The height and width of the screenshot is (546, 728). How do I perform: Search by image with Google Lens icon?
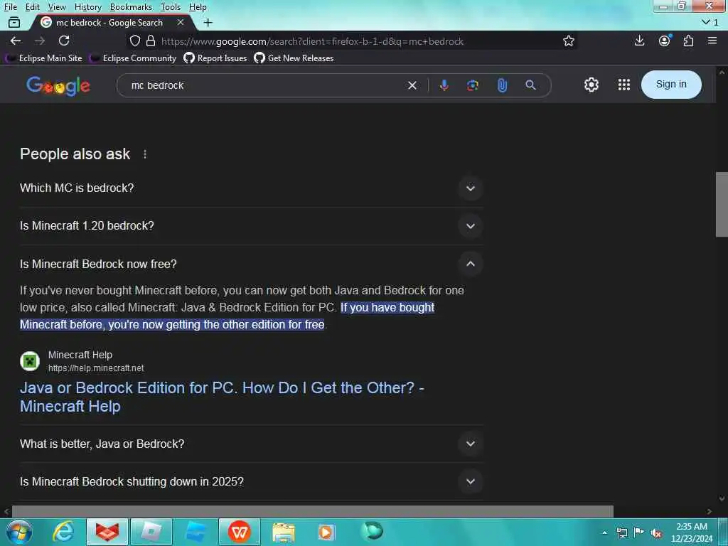coord(473,85)
